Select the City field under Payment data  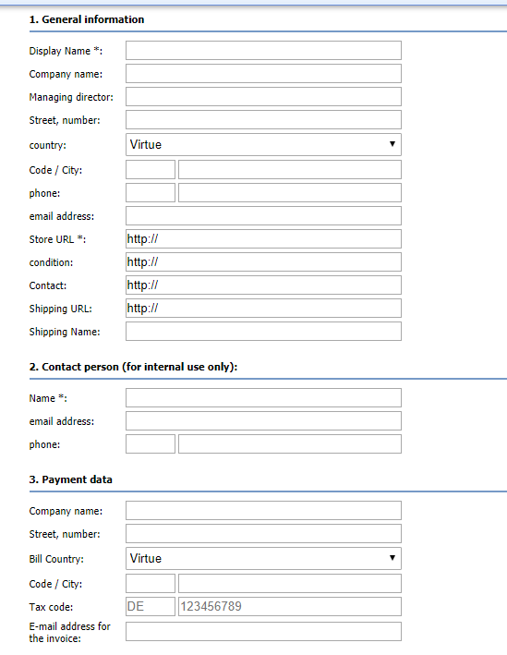click(290, 584)
